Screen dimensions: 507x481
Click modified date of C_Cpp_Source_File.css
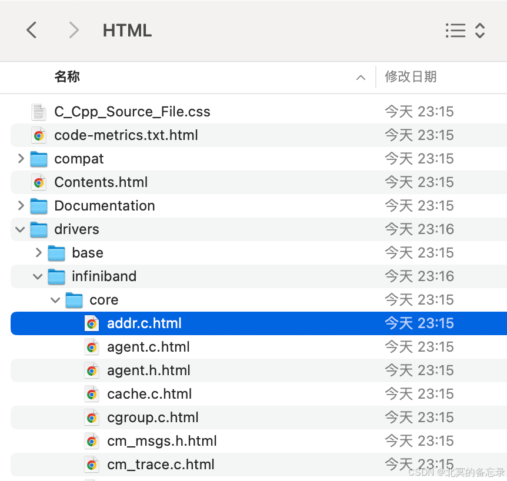point(419,112)
